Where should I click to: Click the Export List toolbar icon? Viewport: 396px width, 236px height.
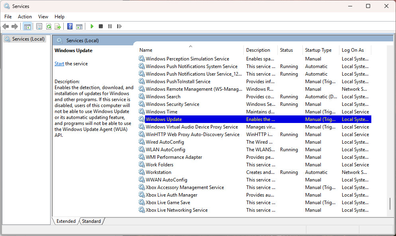[x=58, y=26]
